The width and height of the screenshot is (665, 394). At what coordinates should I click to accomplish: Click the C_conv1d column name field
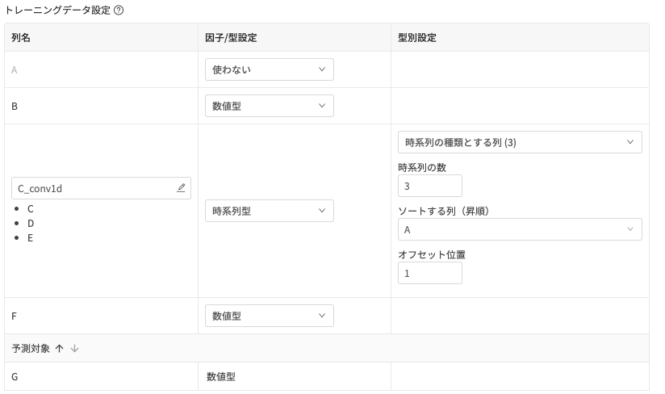point(101,188)
